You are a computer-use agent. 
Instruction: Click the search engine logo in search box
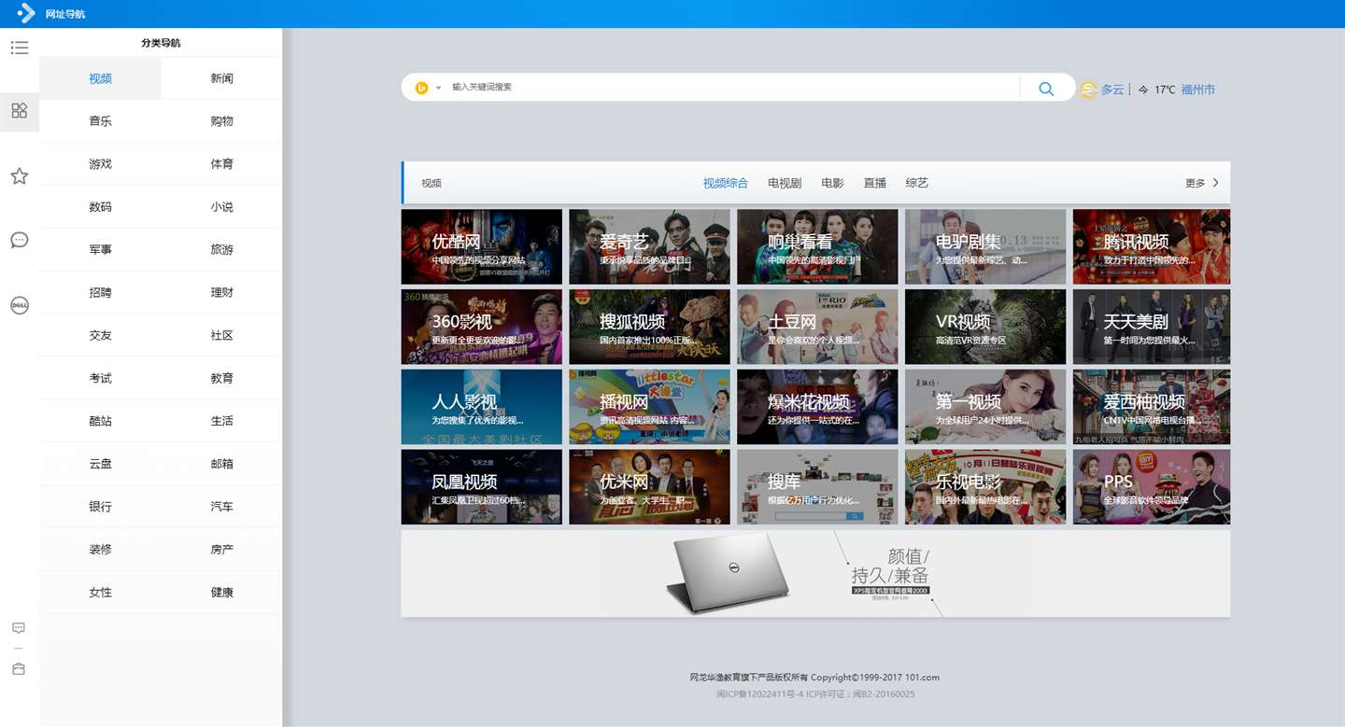pos(421,88)
